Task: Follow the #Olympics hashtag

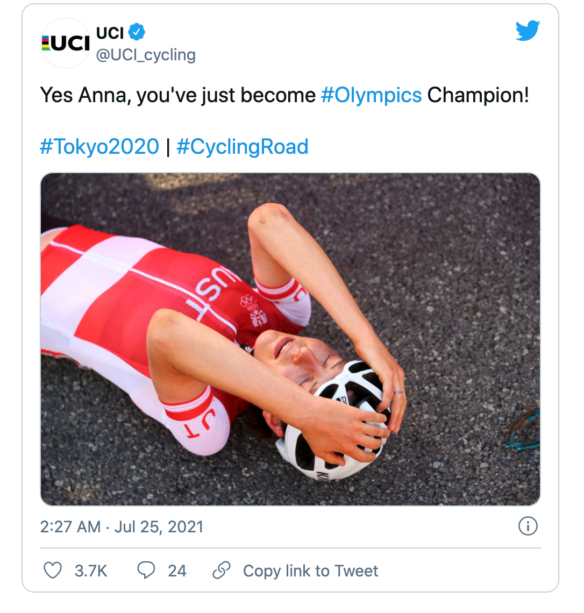Action: click(x=371, y=95)
